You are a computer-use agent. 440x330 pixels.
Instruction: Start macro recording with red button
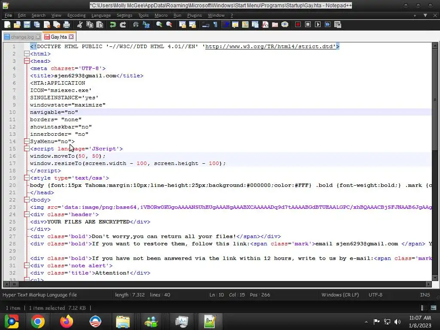pos(298,24)
